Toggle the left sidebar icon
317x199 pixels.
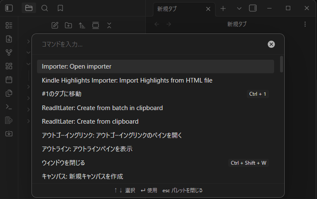pos(9,8)
